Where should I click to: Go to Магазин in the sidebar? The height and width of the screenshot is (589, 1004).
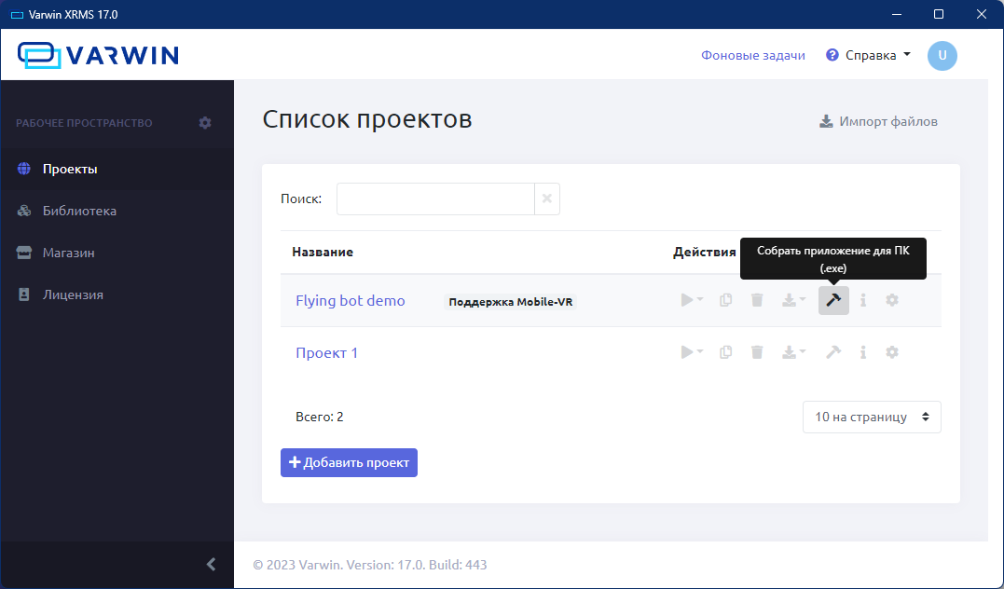pyautogui.click(x=117, y=253)
